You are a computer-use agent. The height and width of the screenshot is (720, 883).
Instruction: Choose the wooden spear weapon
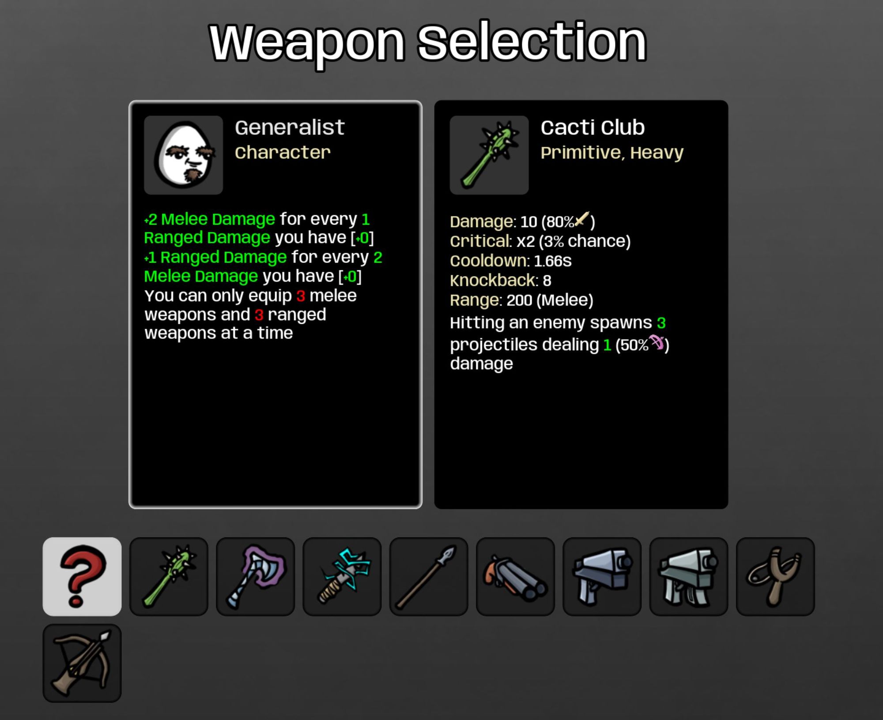point(429,576)
